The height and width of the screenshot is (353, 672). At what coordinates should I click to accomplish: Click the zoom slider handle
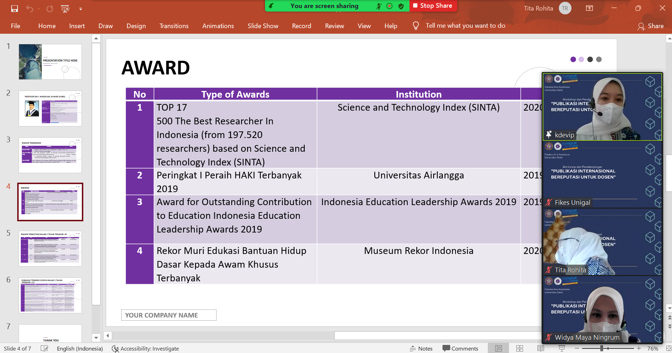pos(602,348)
